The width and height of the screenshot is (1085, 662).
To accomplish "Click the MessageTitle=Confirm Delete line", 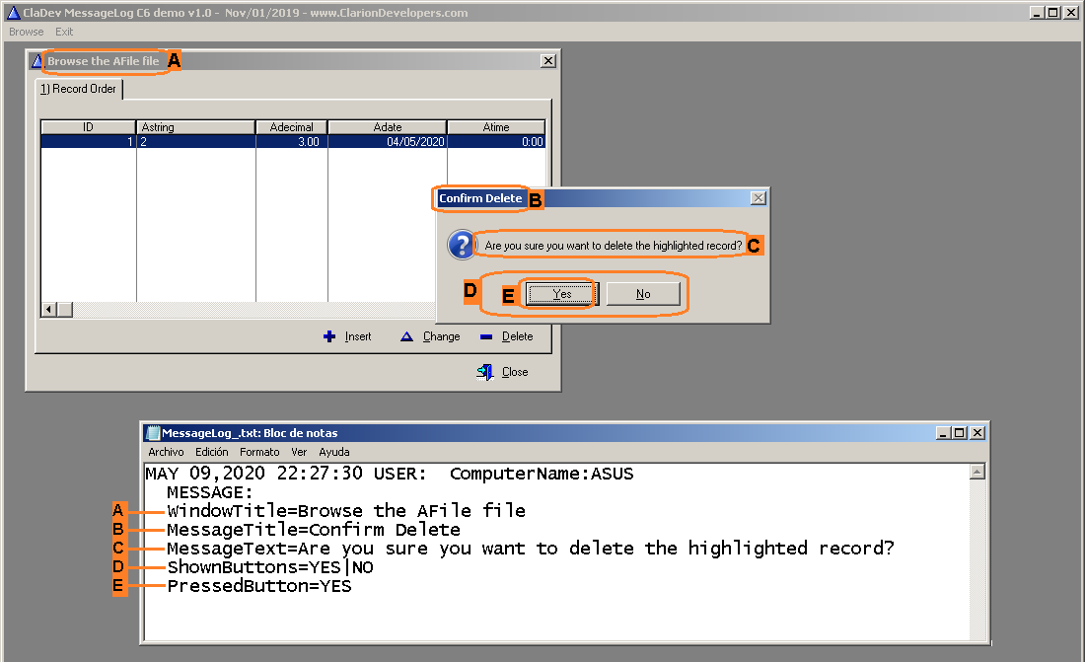I will 314,531.
